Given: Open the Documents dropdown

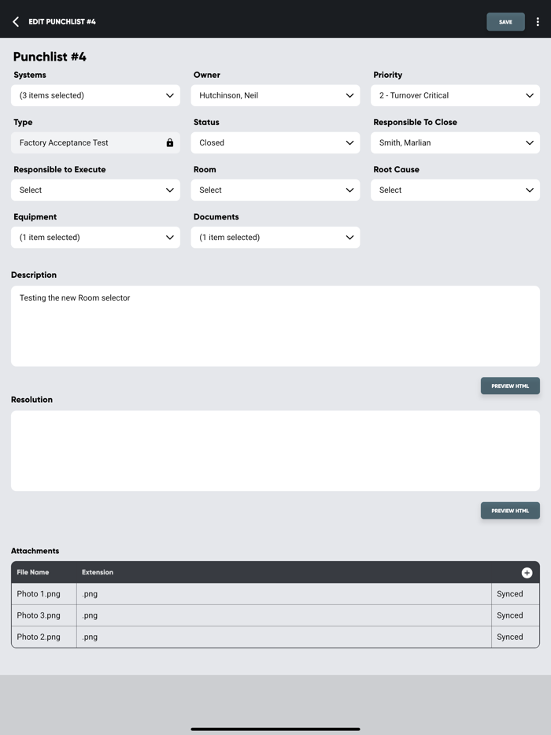Looking at the screenshot, I should coord(275,237).
